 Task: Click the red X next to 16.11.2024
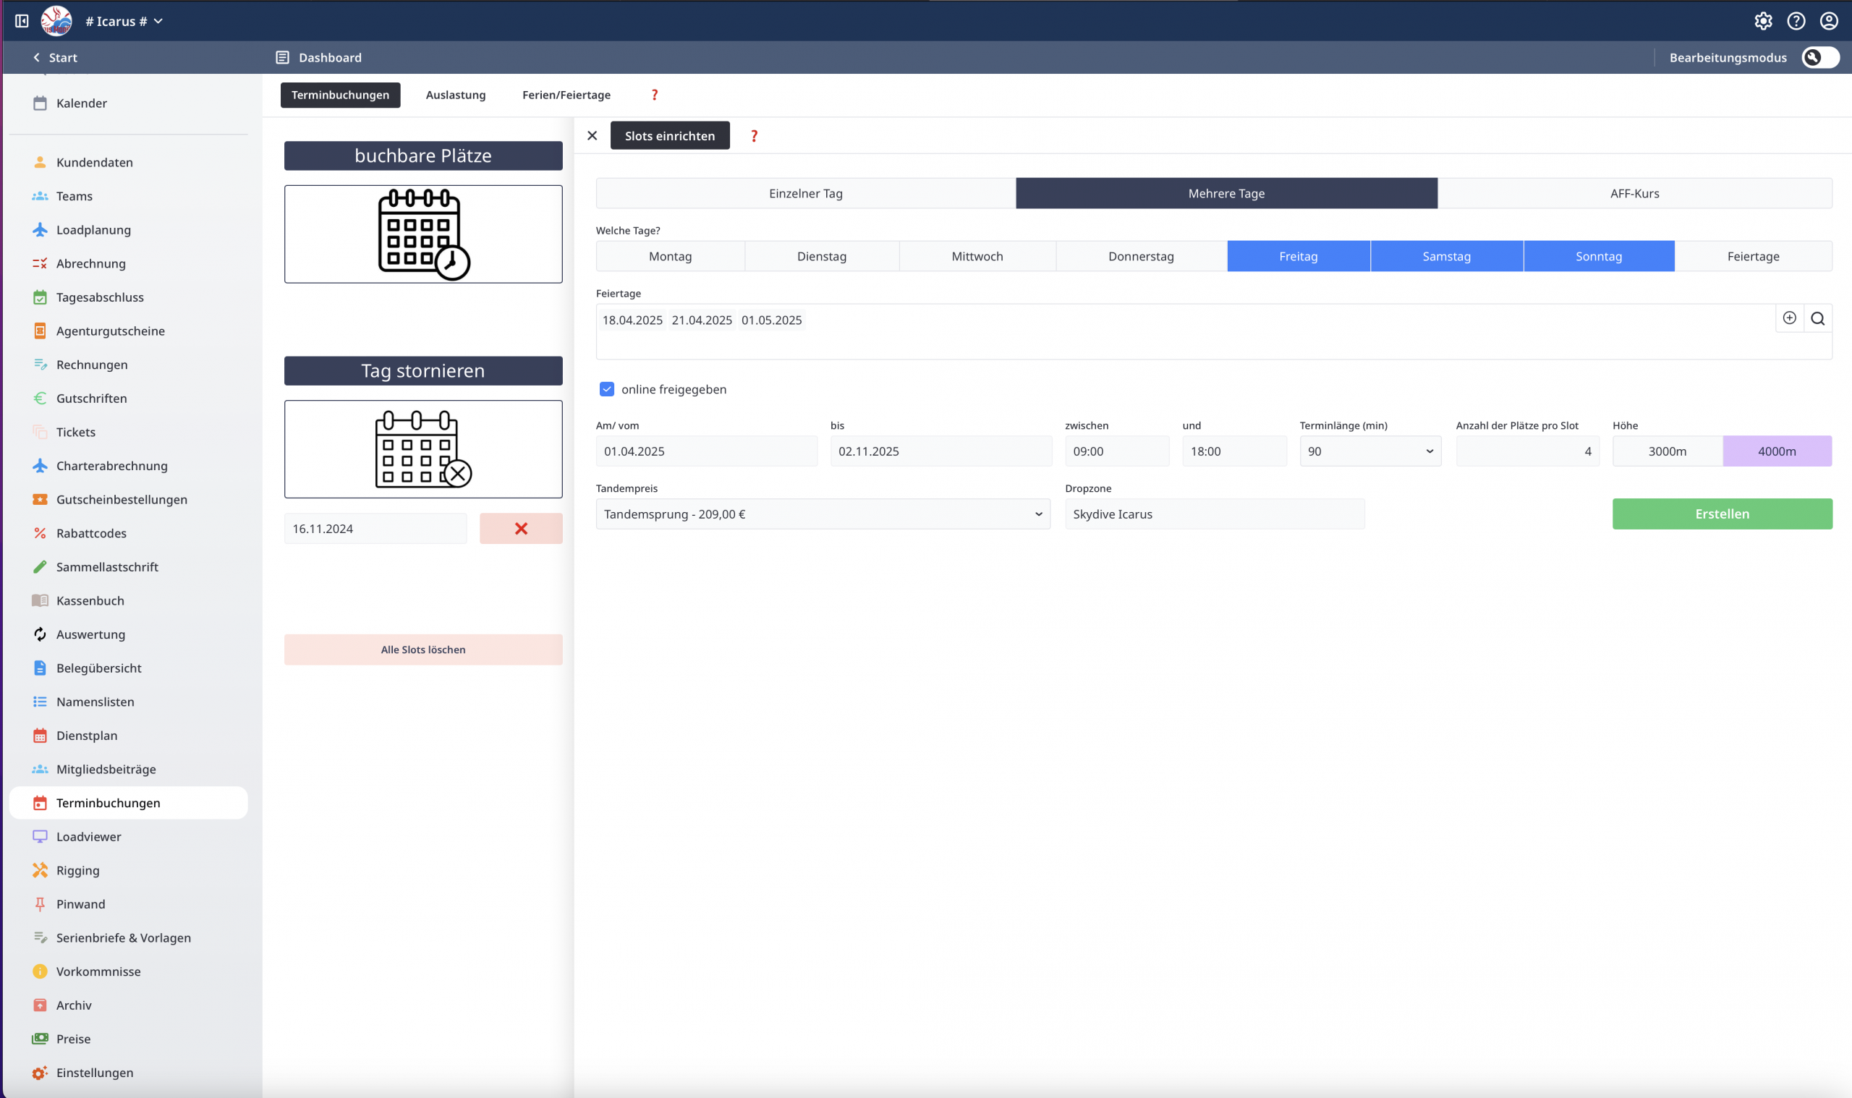521,528
